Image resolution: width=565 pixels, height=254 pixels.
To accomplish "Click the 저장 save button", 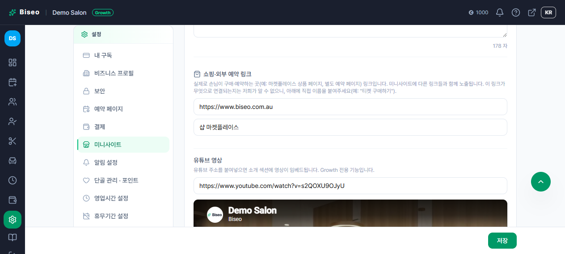I will pos(502,241).
